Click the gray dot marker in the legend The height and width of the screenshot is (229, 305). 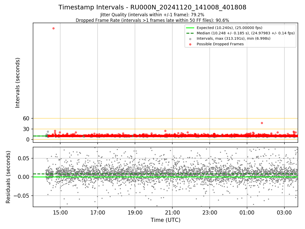tap(190, 39)
